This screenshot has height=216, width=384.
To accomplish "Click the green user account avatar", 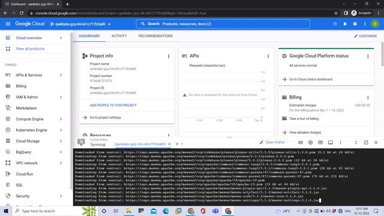I will tap(375, 24).
